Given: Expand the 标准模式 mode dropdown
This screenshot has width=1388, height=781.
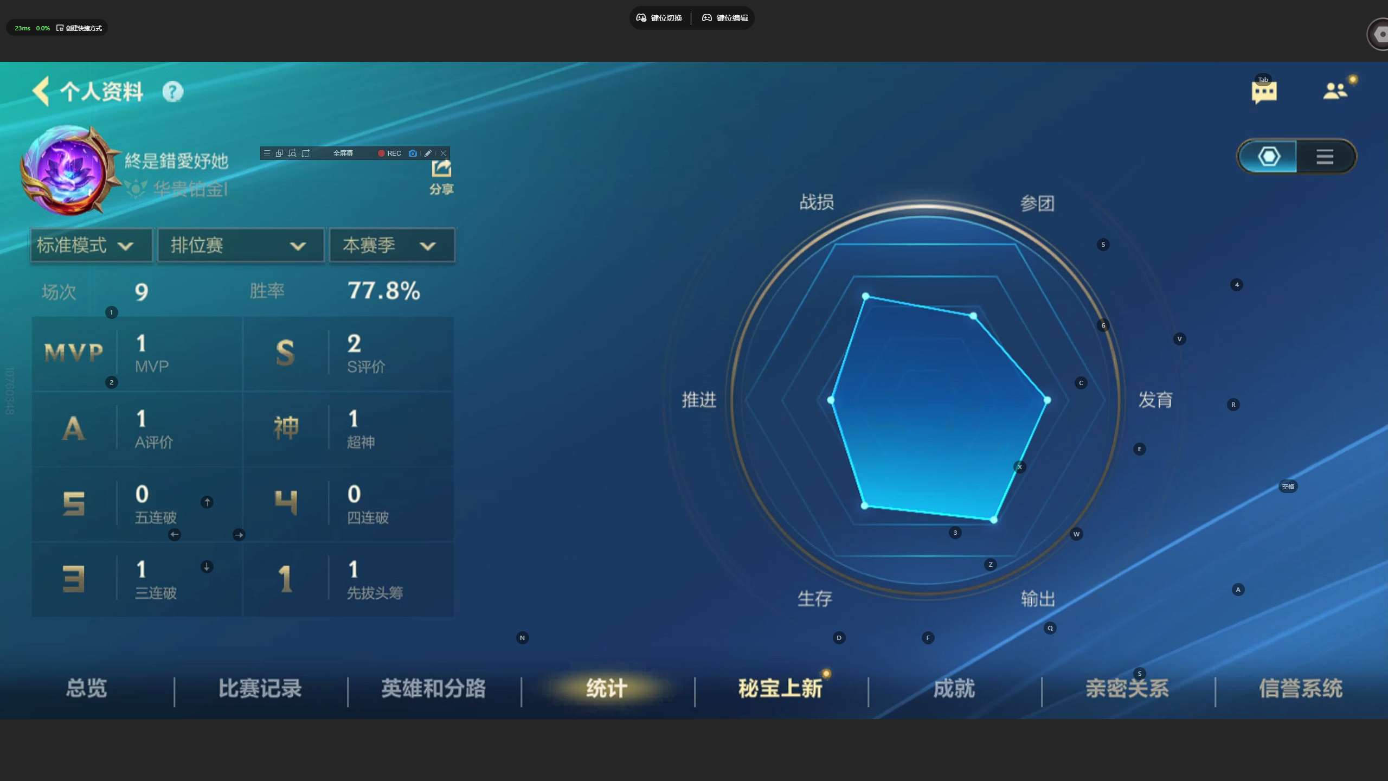Looking at the screenshot, I should (x=91, y=246).
